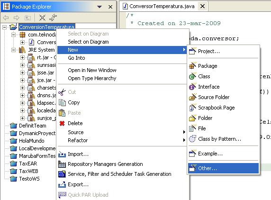Select the HolaMundo project

click(32, 141)
